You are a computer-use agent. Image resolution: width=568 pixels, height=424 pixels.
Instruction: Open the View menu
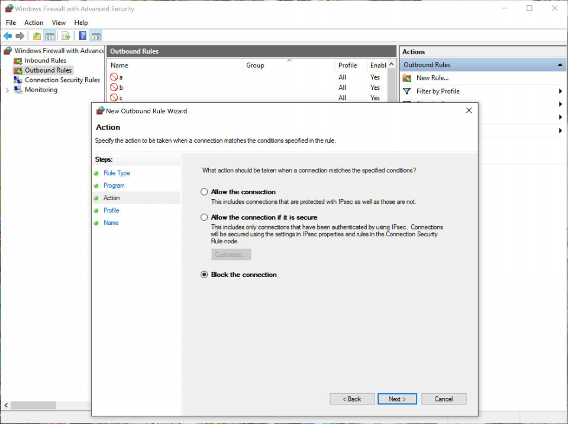pos(59,22)
